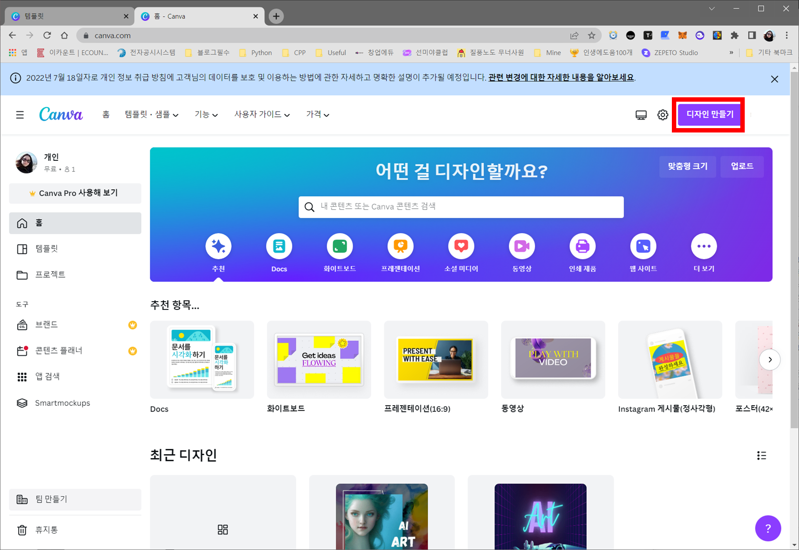The width and height of the screenshot is (799, 550).
Task: Open the Chrome three-dot menu
Action: tap(787, 35)
